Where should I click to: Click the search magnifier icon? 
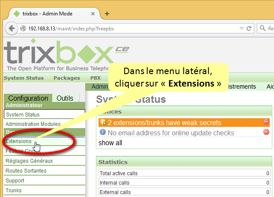pos(262,28)
